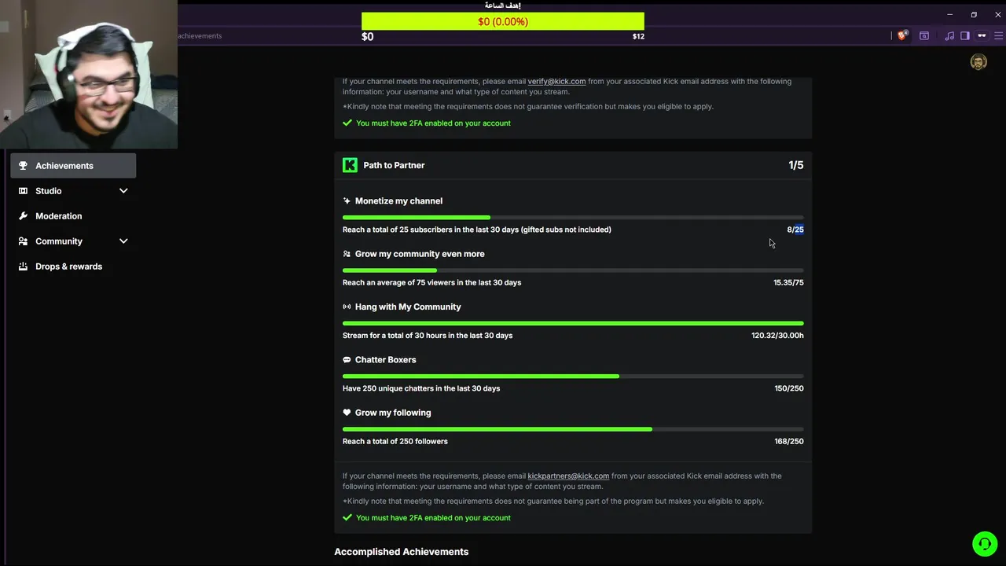Open Drops & rewards sidebar item
This screenshot has height=566, width=1006.
tap(68, 266)
